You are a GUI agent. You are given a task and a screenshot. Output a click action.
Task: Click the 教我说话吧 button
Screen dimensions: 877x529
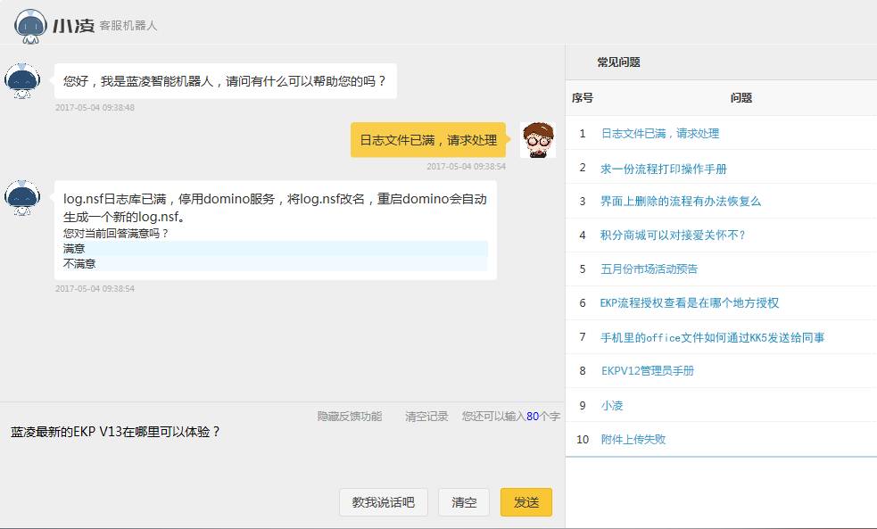coord(383,502)
